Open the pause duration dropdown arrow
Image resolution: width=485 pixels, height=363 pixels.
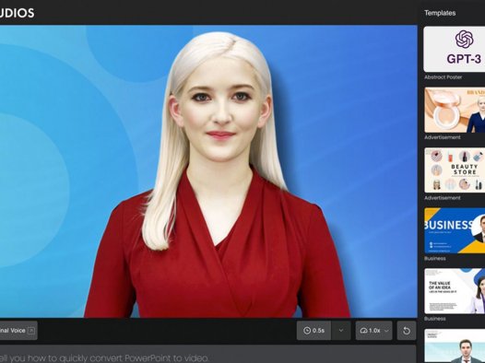pos(341,331)
